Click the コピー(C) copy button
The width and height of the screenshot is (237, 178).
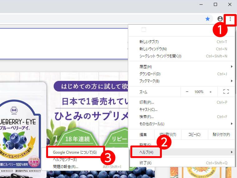click(x=194, y=135)
